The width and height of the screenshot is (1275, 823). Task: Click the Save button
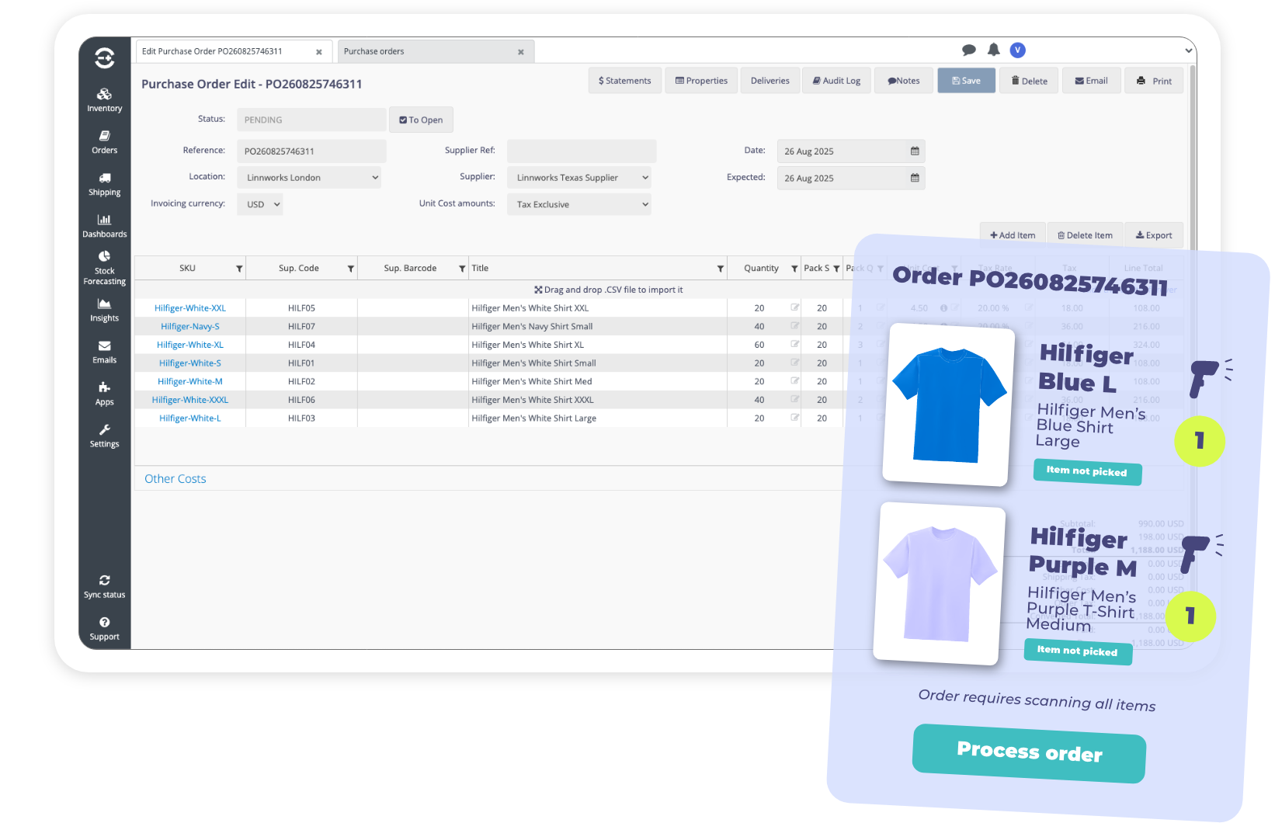(966, 81)
